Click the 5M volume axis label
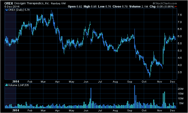This screenshot has width=188, height=113. (181, 103)
